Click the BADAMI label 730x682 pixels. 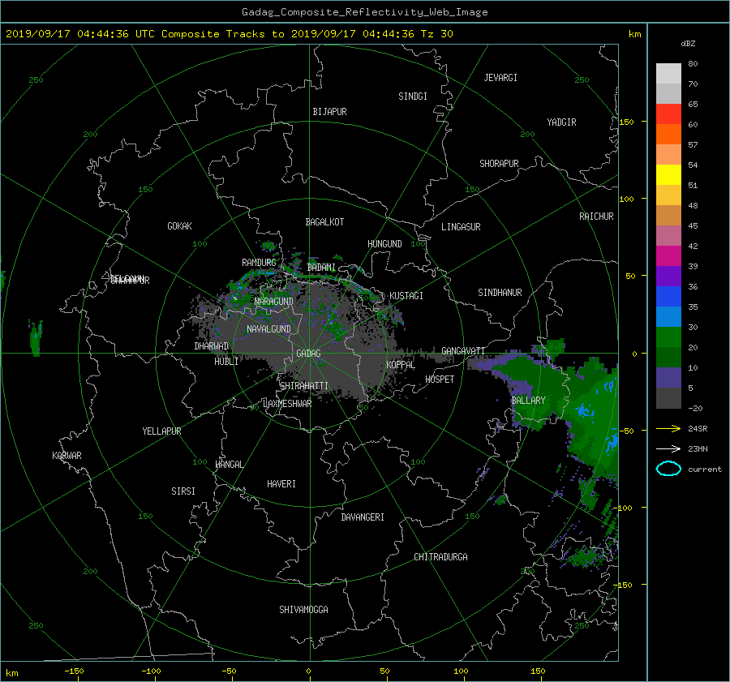[321, 268]
